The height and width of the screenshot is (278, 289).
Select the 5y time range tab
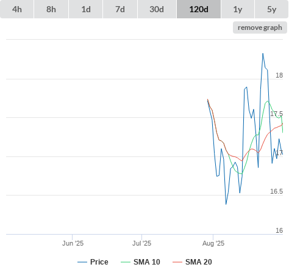click(272, 9)
